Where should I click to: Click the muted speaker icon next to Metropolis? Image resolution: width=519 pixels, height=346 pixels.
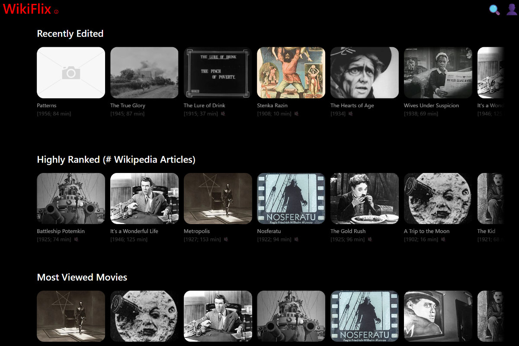[x=226, y=239]
